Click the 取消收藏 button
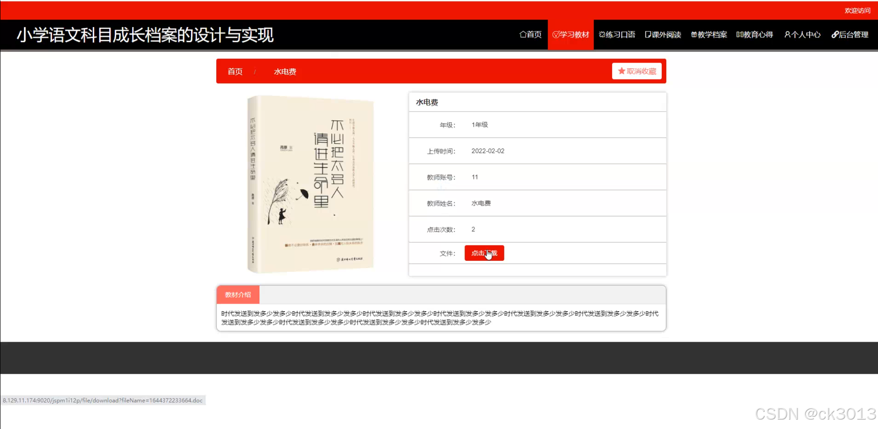878x429 pixels. (x=636, y=71)
